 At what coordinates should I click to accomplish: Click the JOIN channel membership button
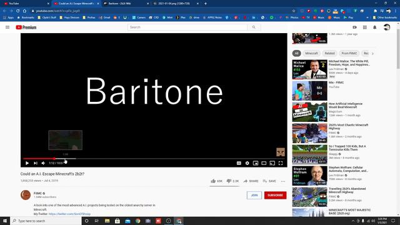click(x=254, y=195)
